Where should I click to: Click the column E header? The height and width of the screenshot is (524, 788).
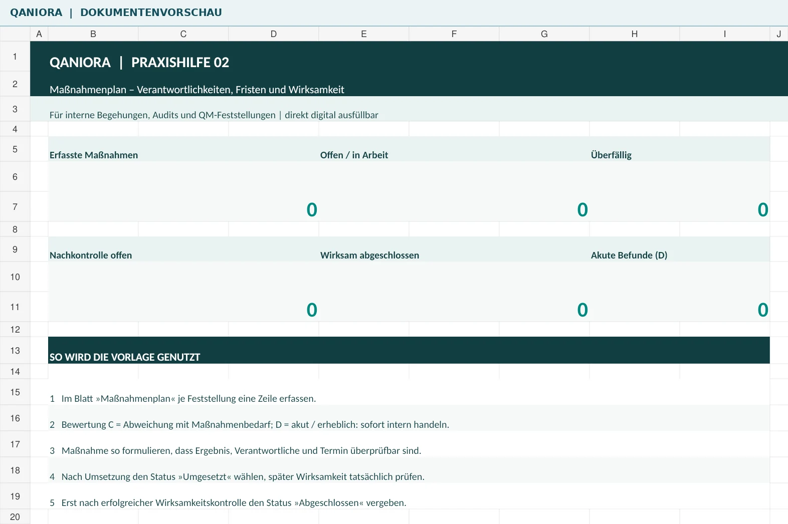[364, 34]
